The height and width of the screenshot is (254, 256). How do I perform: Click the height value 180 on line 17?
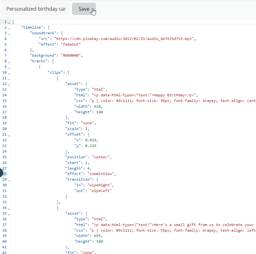[x=100, y=112]
